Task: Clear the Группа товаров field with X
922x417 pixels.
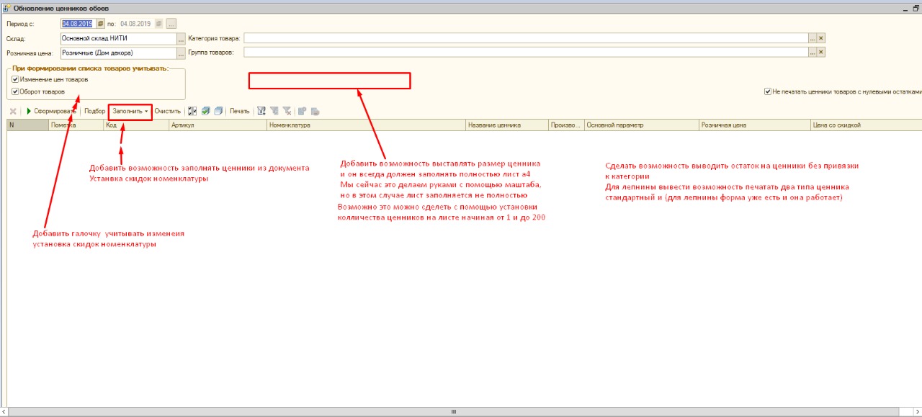Action: [x=820, y=53]
